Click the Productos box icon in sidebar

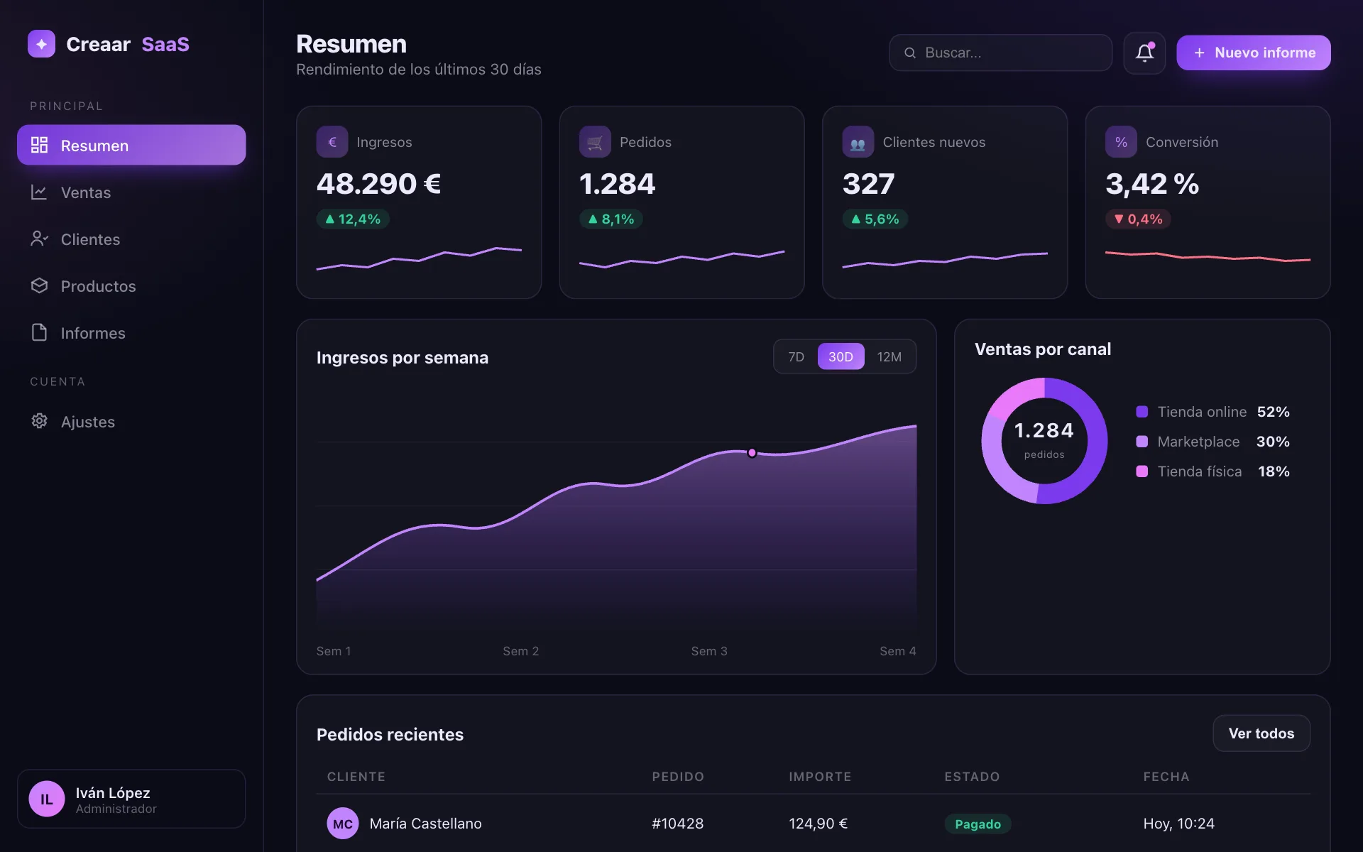(x=39, y=285)
